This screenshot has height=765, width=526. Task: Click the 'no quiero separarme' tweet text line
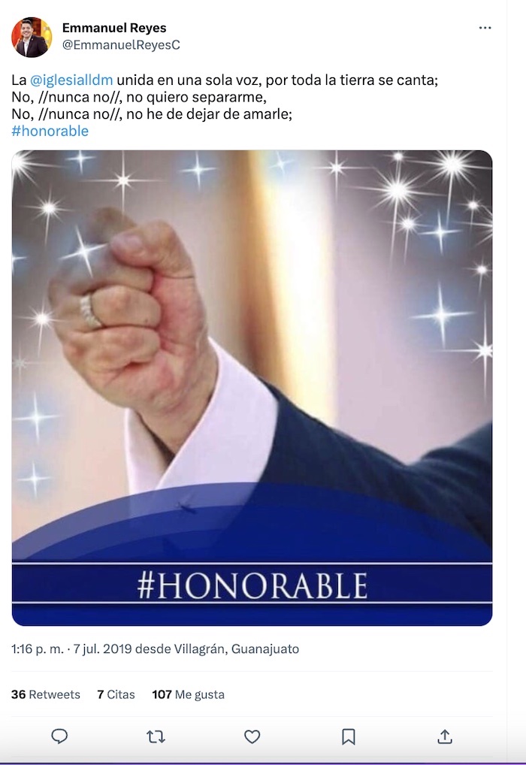pyautogui.click(x=140, y=97)
